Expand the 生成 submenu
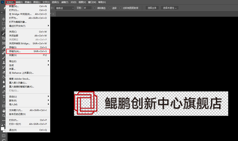 [28, 65]
